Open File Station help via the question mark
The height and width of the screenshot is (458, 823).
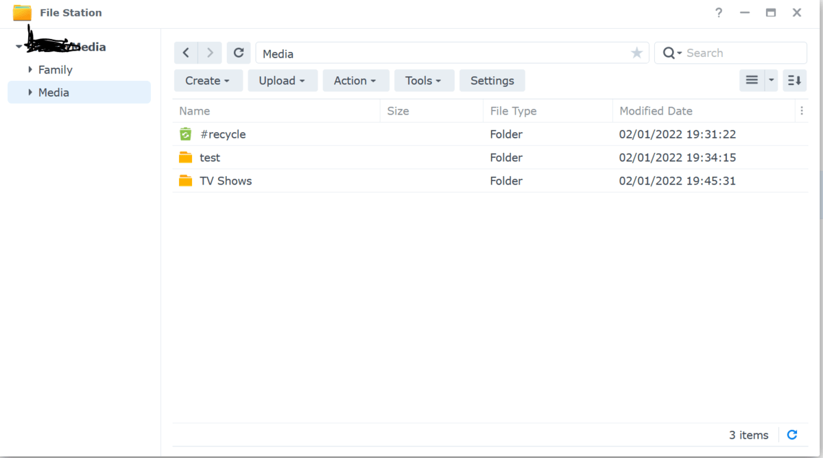tap(718, 12)
